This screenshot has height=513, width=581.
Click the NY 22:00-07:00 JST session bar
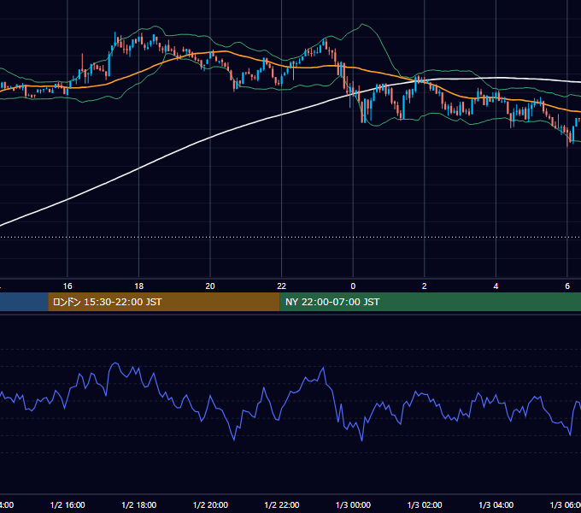click(430, 302)
